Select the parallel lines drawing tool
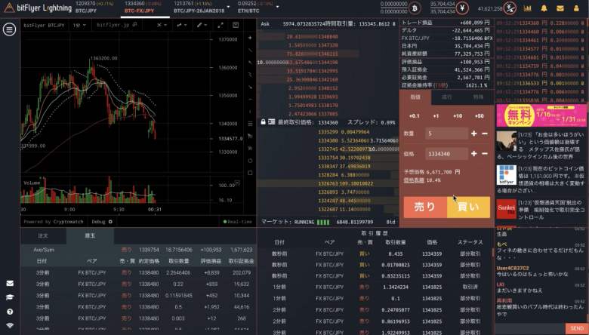589x335 pixels. [250, 124]
